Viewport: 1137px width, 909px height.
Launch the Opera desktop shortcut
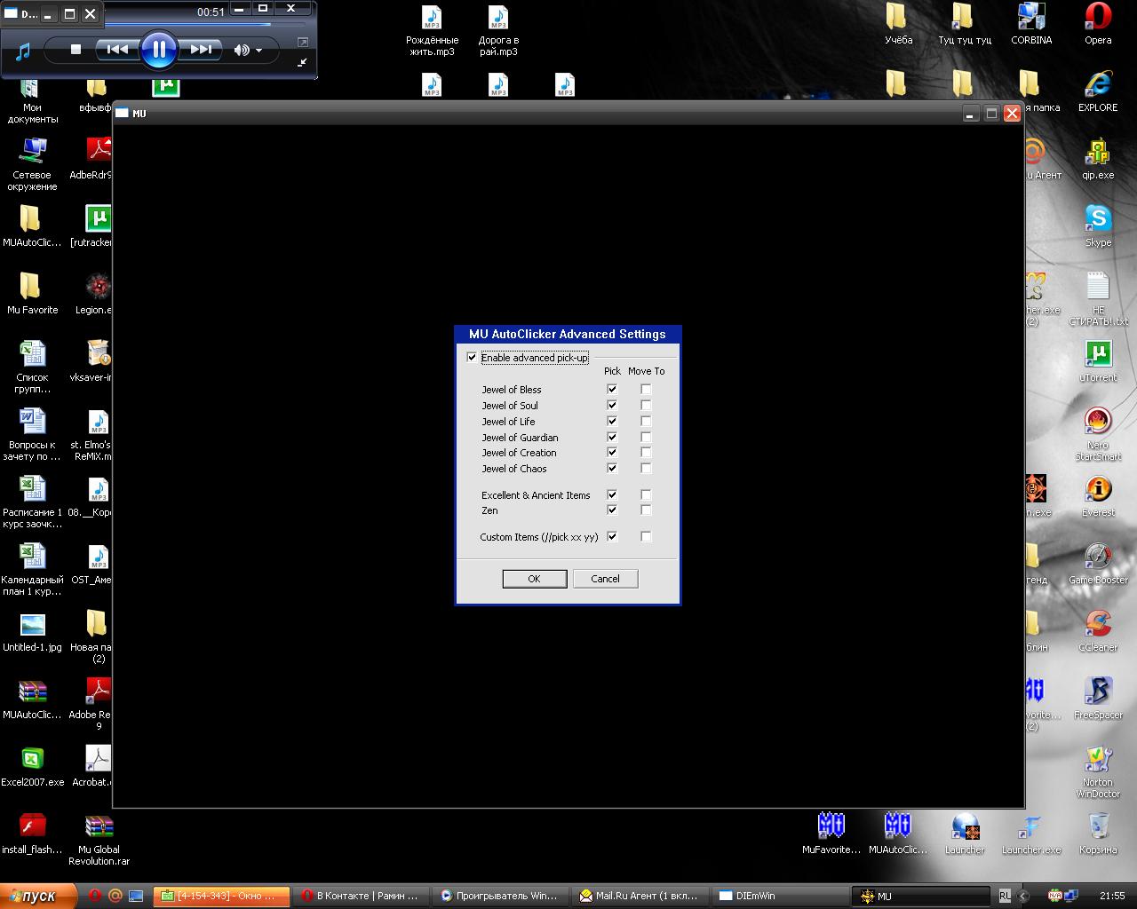pos(1098,25)
